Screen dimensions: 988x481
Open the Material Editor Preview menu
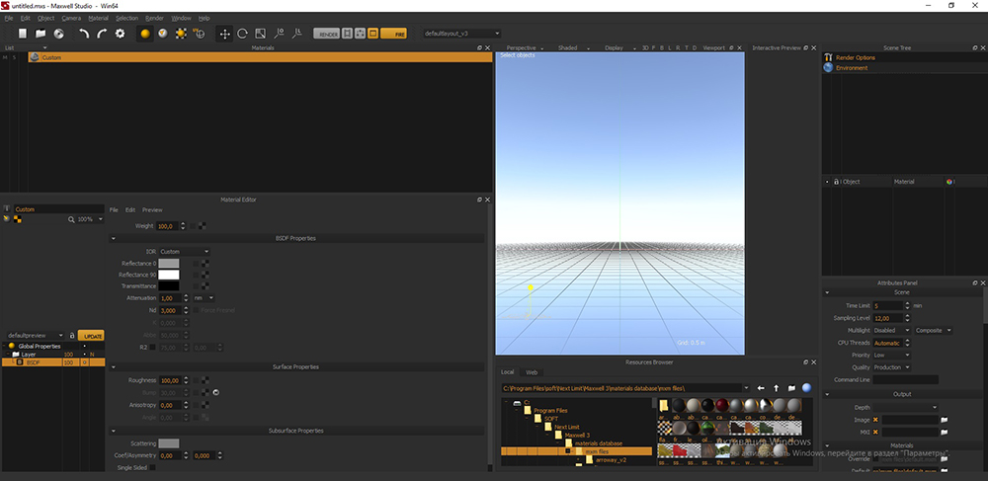152,209
